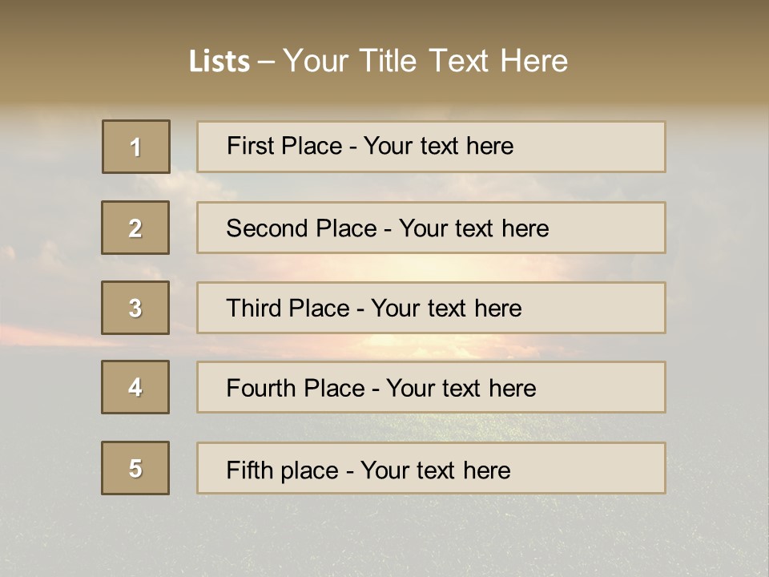Screen dimensions: 769x577
Task: Click the Second Place text box
Action: pyautogui.click(x=431, y=228)
